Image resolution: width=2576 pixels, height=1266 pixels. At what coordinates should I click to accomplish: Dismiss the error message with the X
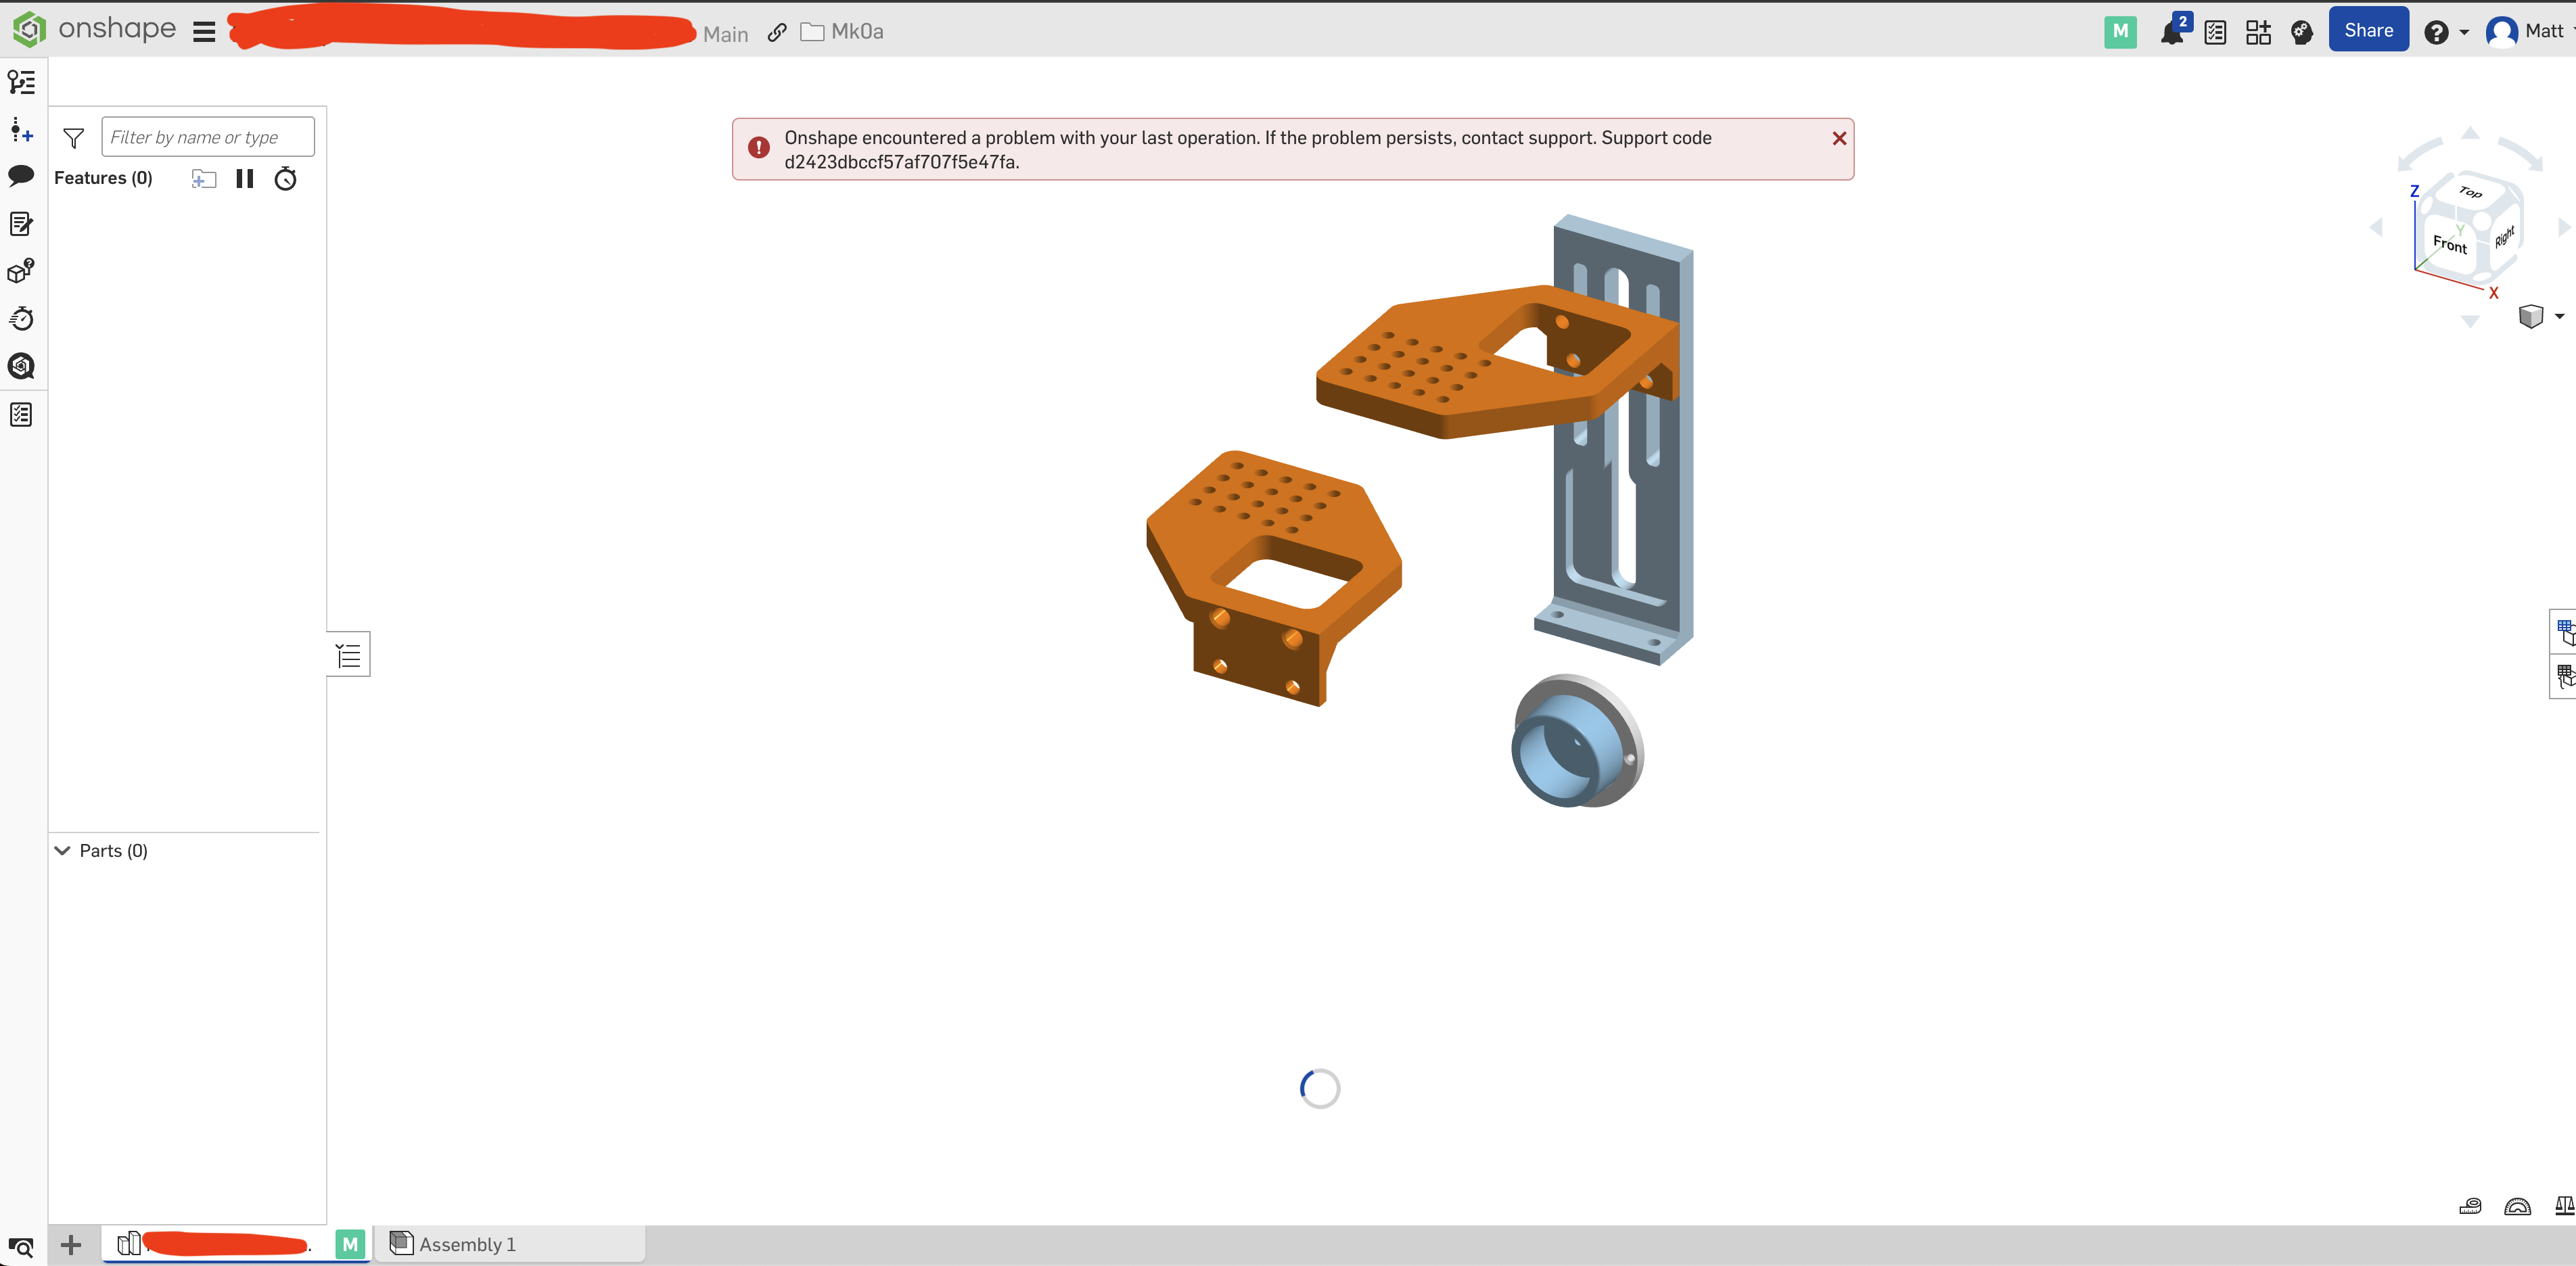pyautogui.click(x=1839, y=139)
